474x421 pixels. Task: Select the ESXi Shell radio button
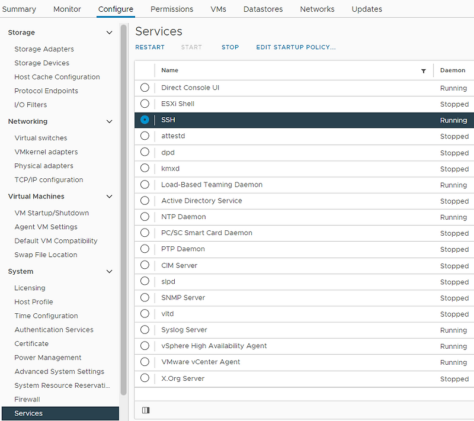coord(145,104)
